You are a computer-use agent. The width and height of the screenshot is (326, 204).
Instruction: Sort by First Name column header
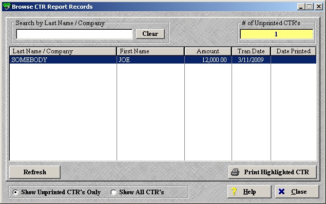150,51
